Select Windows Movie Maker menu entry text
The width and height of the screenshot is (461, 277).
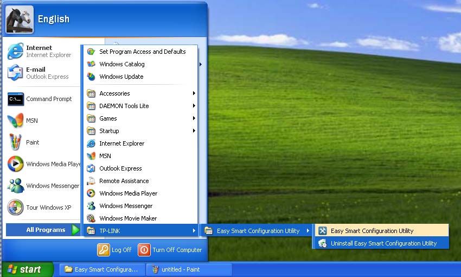coord(128,218)
